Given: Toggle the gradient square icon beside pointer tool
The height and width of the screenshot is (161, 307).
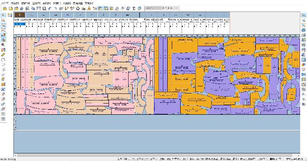Looking at the screenshot, I should (10, 15).
